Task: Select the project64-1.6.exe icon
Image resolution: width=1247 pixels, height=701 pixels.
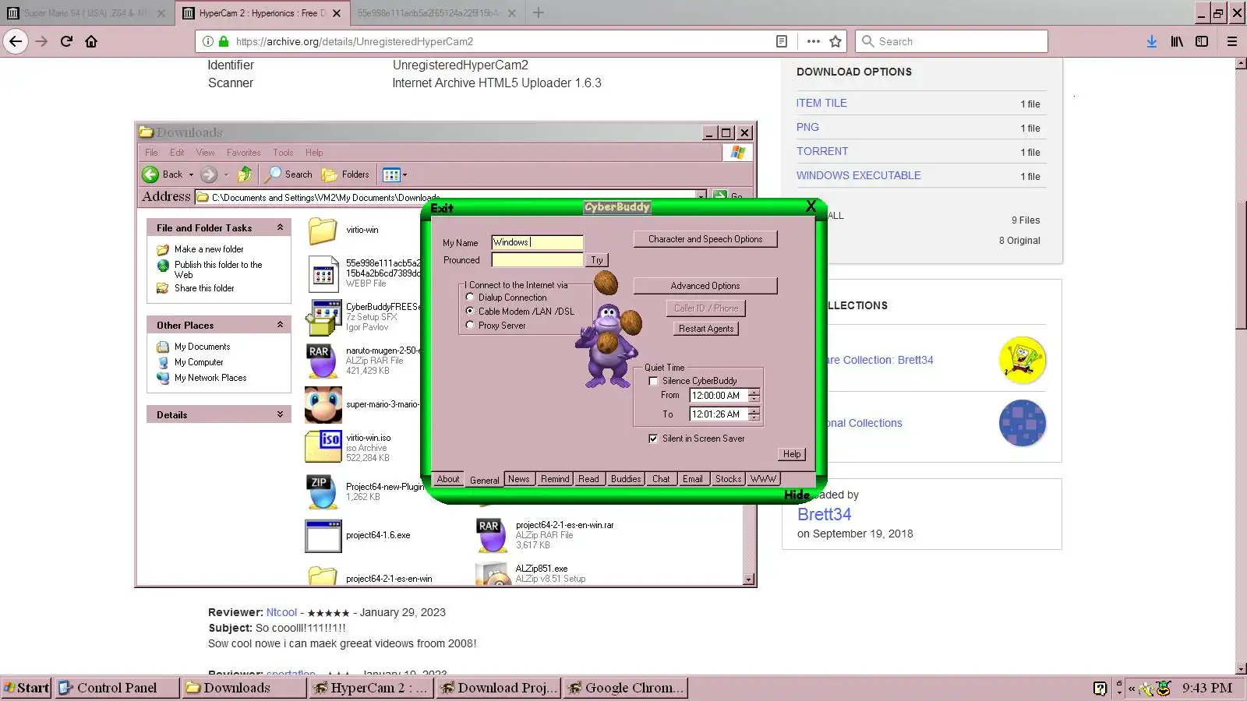Action: (x=323, y=536)
